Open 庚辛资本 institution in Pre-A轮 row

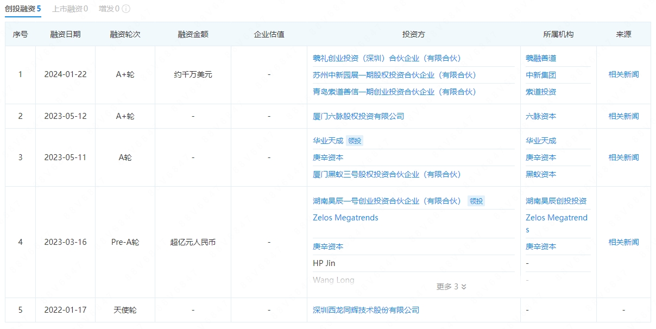[541, 246]
